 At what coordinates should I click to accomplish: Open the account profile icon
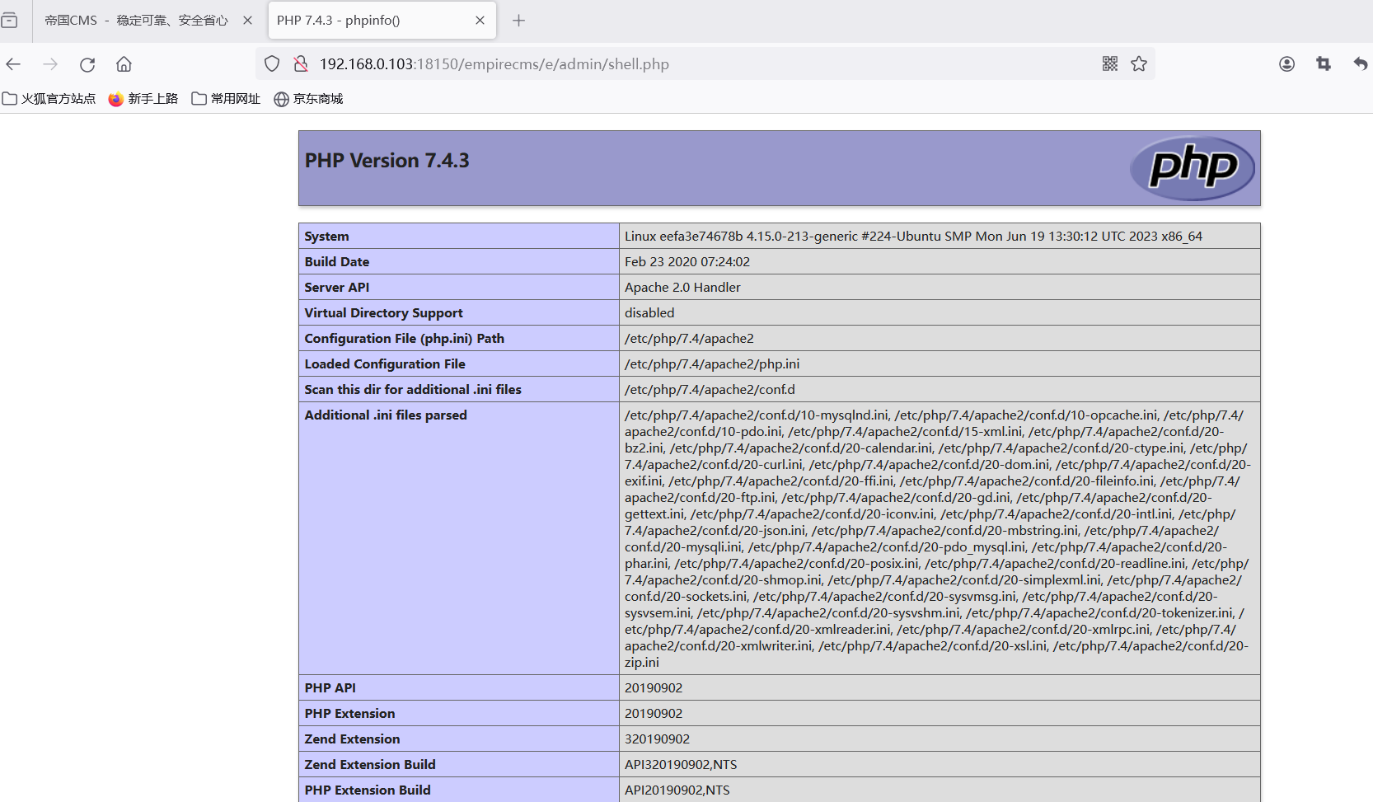1286,63
